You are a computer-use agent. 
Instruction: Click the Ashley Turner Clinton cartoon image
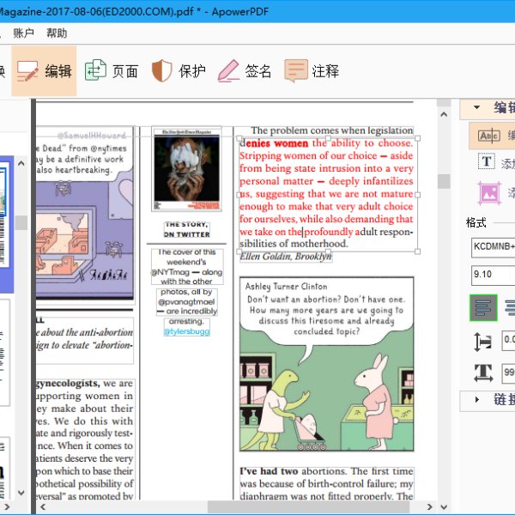[x=326, y=364]
